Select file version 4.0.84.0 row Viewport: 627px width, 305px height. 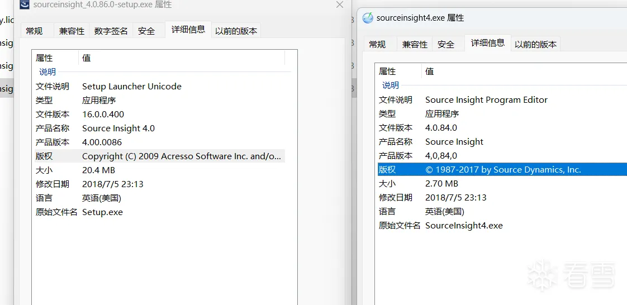coord(502,128)
